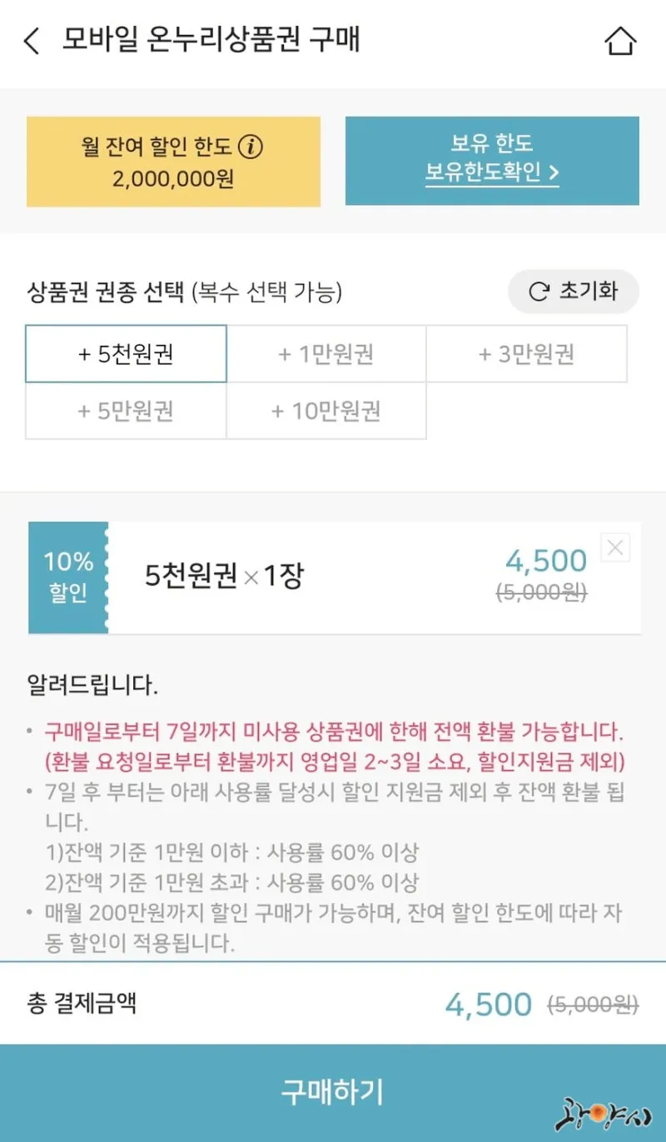Tap the yellow 월 잔여 할인 한도 box
666x1142 pixels.
[173, 162]
